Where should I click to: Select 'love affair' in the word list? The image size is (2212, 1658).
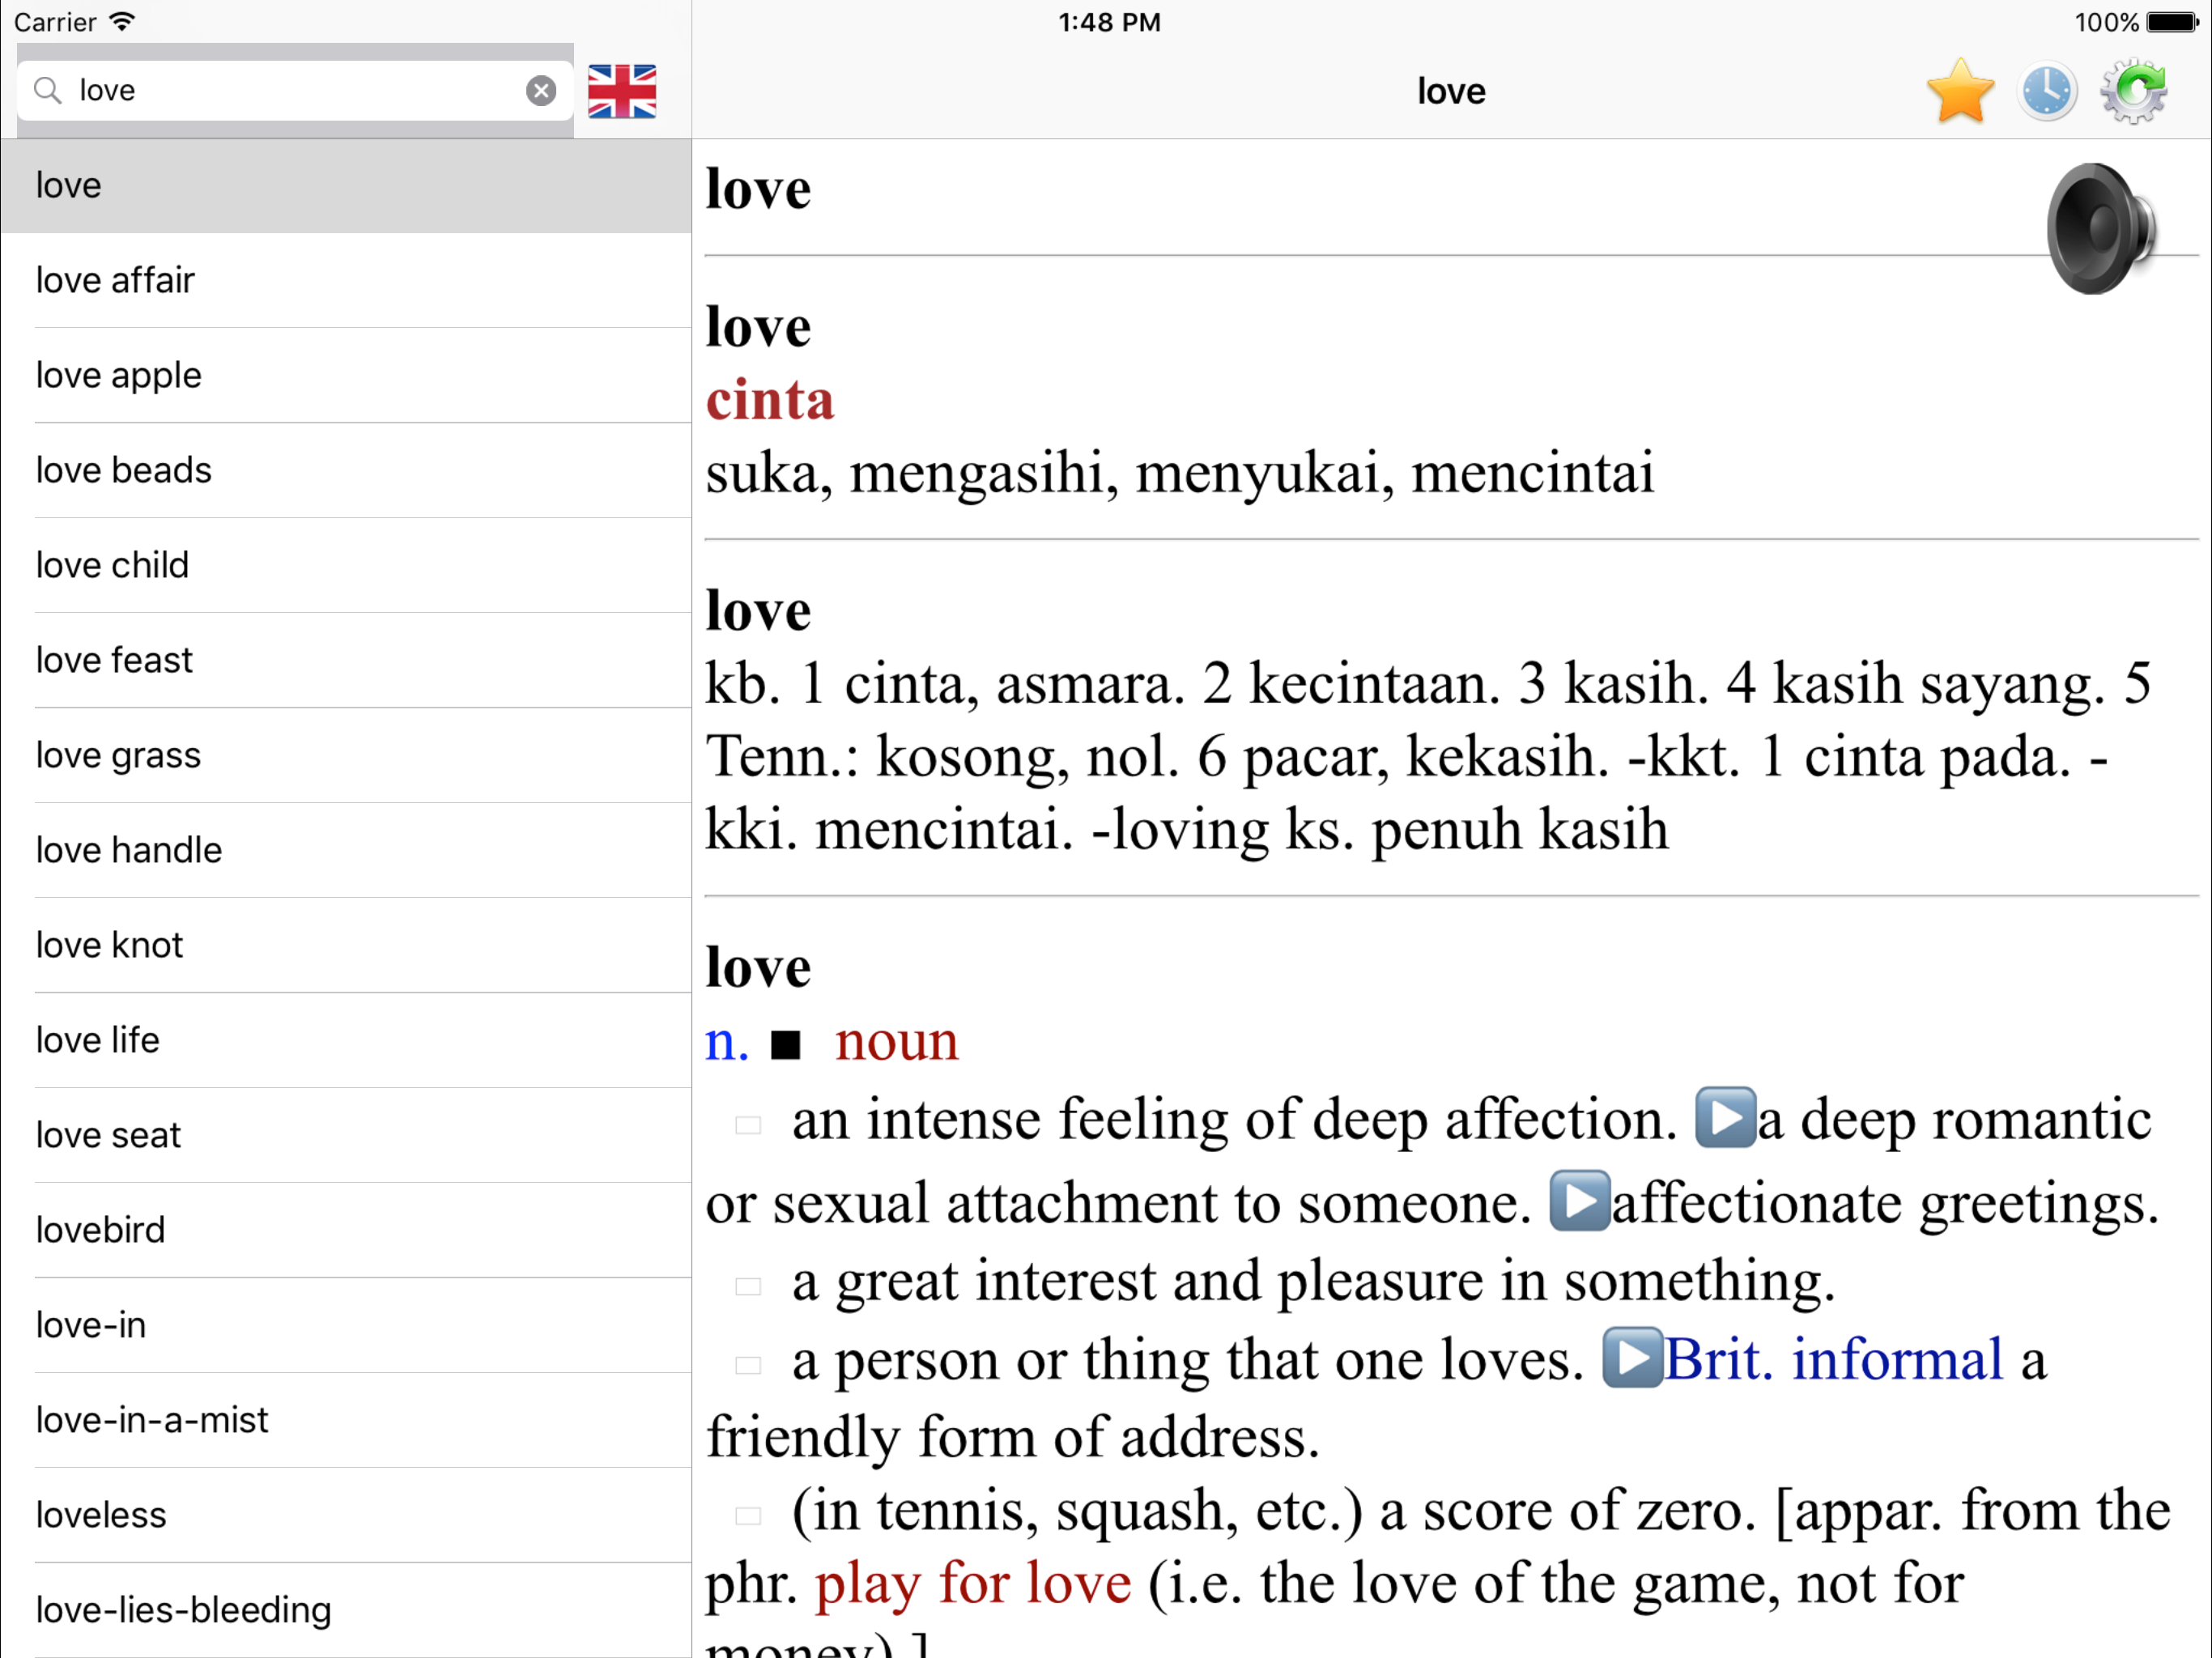pos(115,281)
